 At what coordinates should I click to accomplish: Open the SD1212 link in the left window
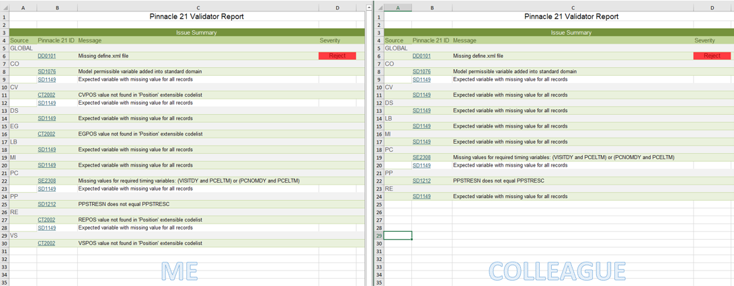tap(47, 204)
